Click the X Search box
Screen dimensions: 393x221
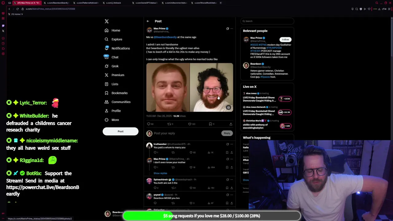[x=267, y=21]
